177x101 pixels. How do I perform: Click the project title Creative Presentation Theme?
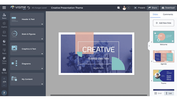click(x=67, y=8)
